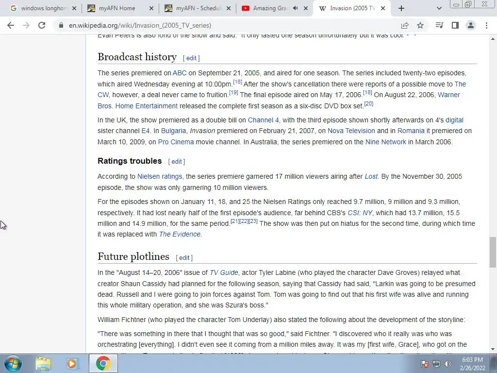Open the Channel 4 link
This screenshot has height=373, width=497.
pyautogui.click(x=263, y=120)
